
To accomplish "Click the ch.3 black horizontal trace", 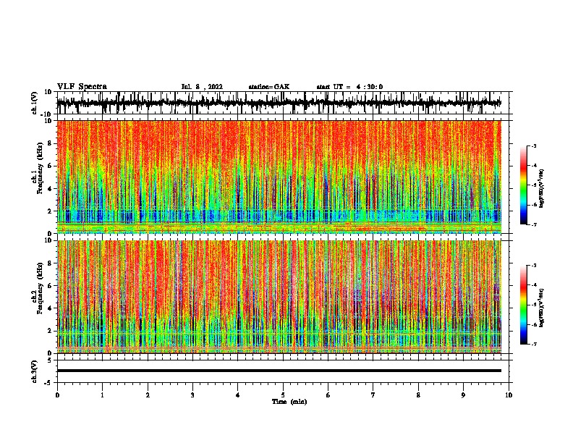I will (x=279, y=371).
